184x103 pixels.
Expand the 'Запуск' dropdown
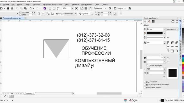pyautogui.click(x=125, y=8)
